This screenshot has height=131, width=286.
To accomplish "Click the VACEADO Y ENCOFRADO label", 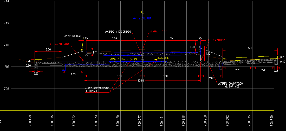I will pyautogui.click(x=118, y=32).
